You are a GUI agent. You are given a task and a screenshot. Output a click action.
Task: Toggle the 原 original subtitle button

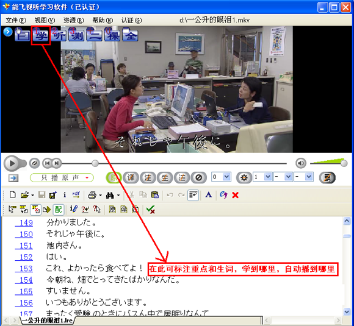(114, 178)
